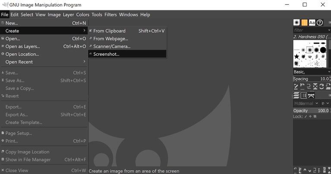Open the Brushes tab icon

click(x=296, y=23)
